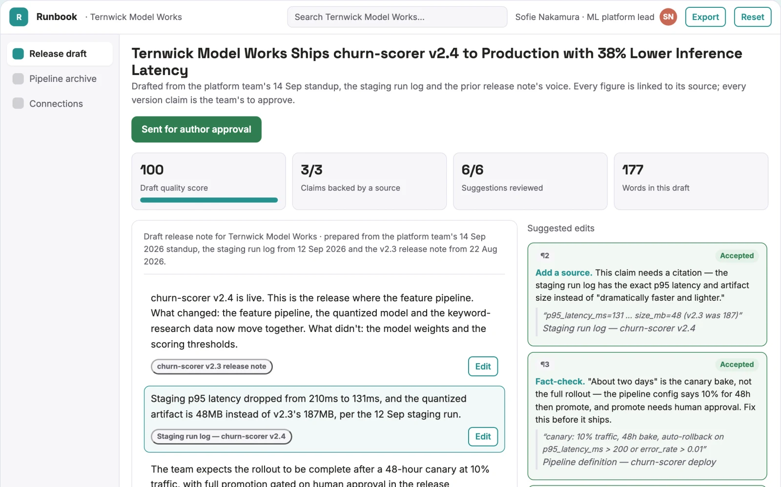
Task: Open the Connections section
Action: tap(60, 103)
